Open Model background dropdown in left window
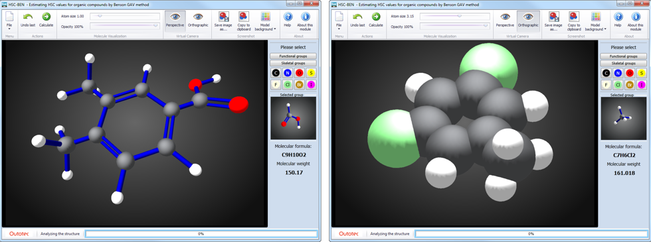Screen dimensions: 651x242 [266, 21]
